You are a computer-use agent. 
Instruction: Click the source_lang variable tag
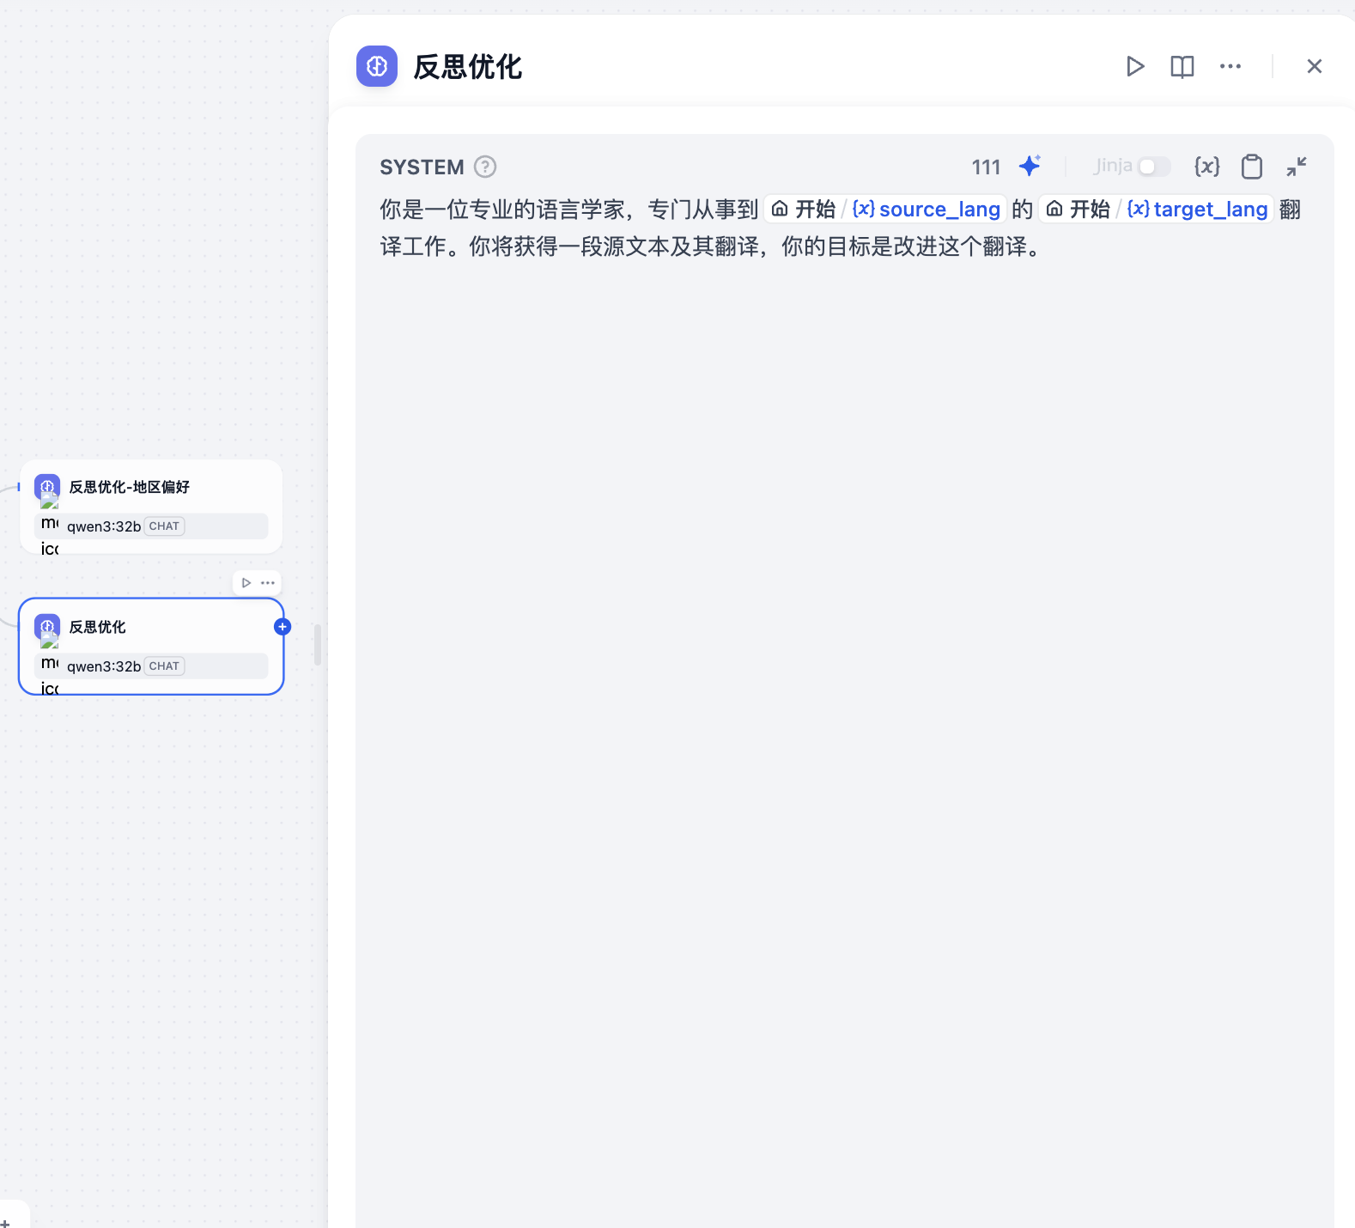(x=885, y=209)
